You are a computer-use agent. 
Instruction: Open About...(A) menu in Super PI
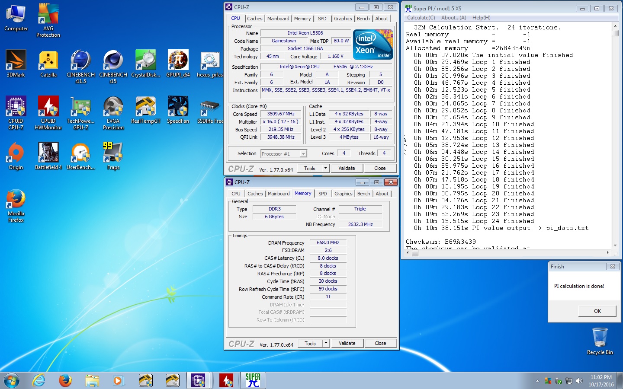tap(454, 18)
